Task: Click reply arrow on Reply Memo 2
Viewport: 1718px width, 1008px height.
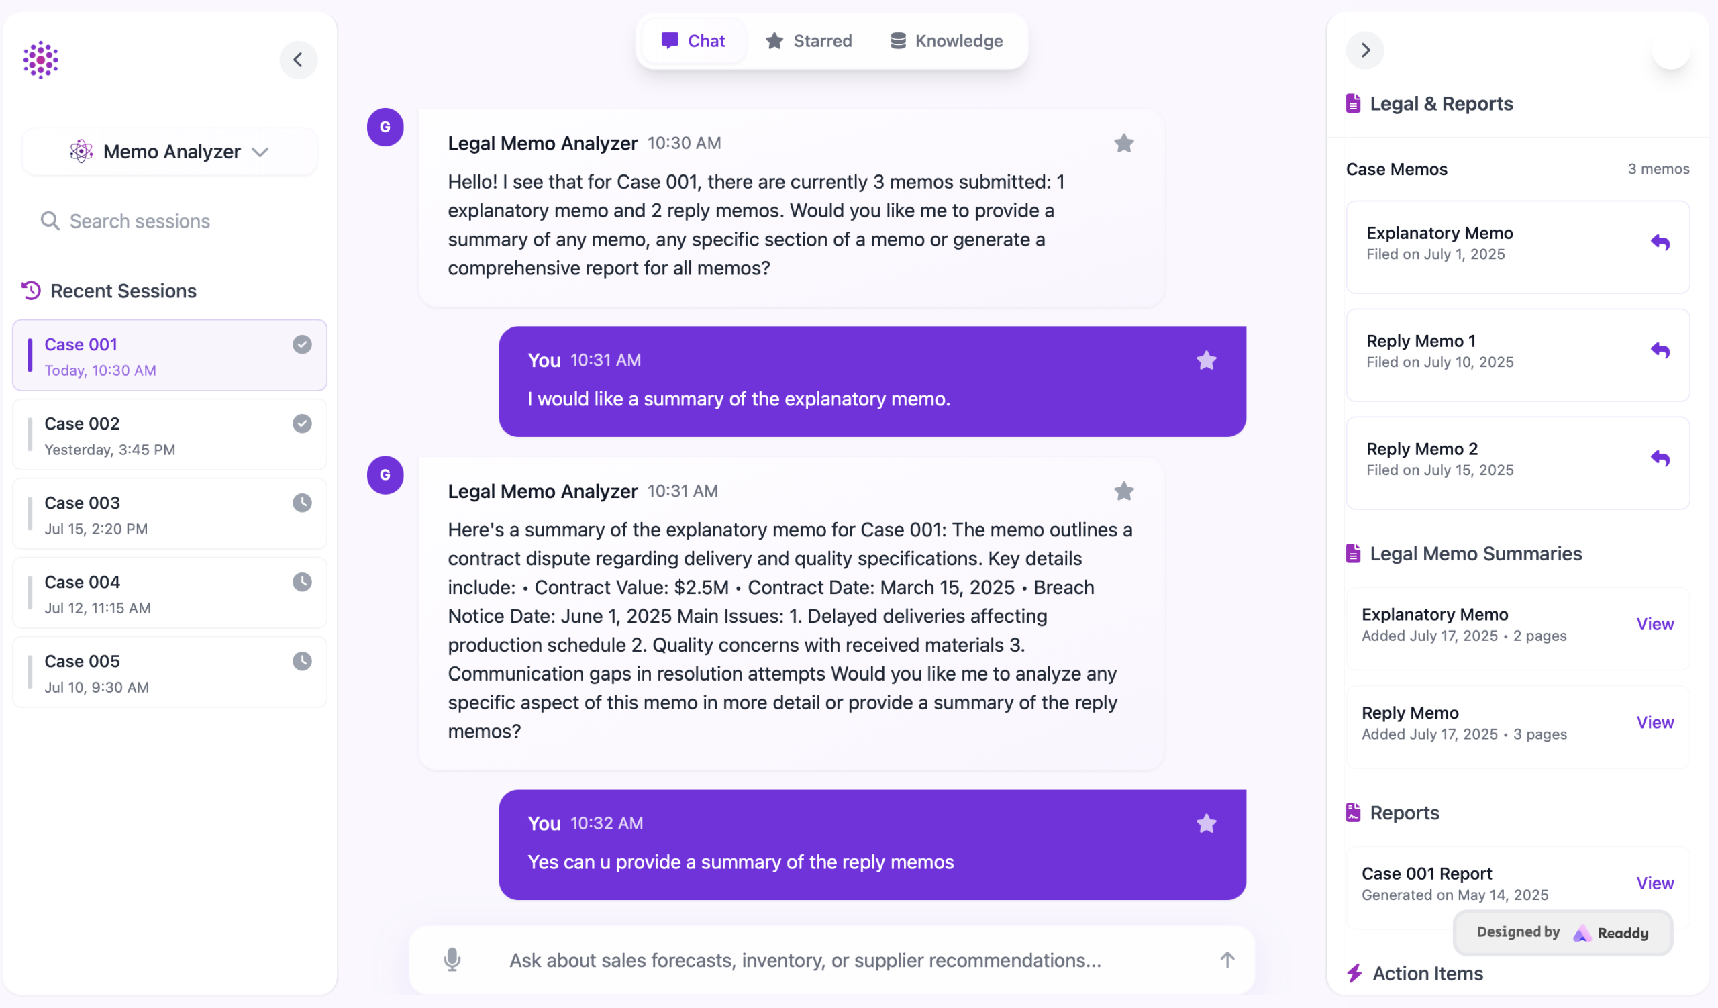Action: point(1660,458)
